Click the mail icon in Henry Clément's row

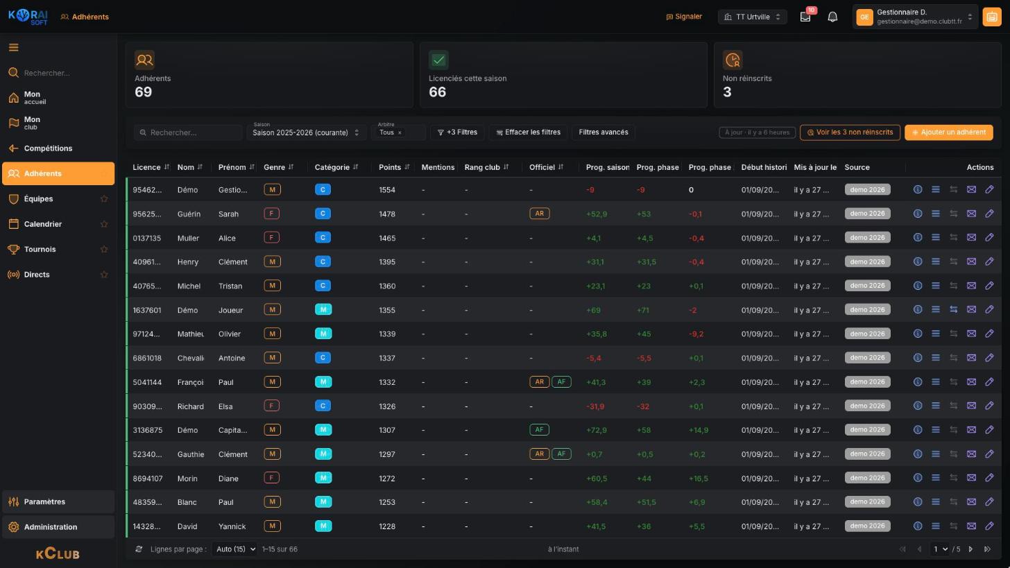(971, 261)
